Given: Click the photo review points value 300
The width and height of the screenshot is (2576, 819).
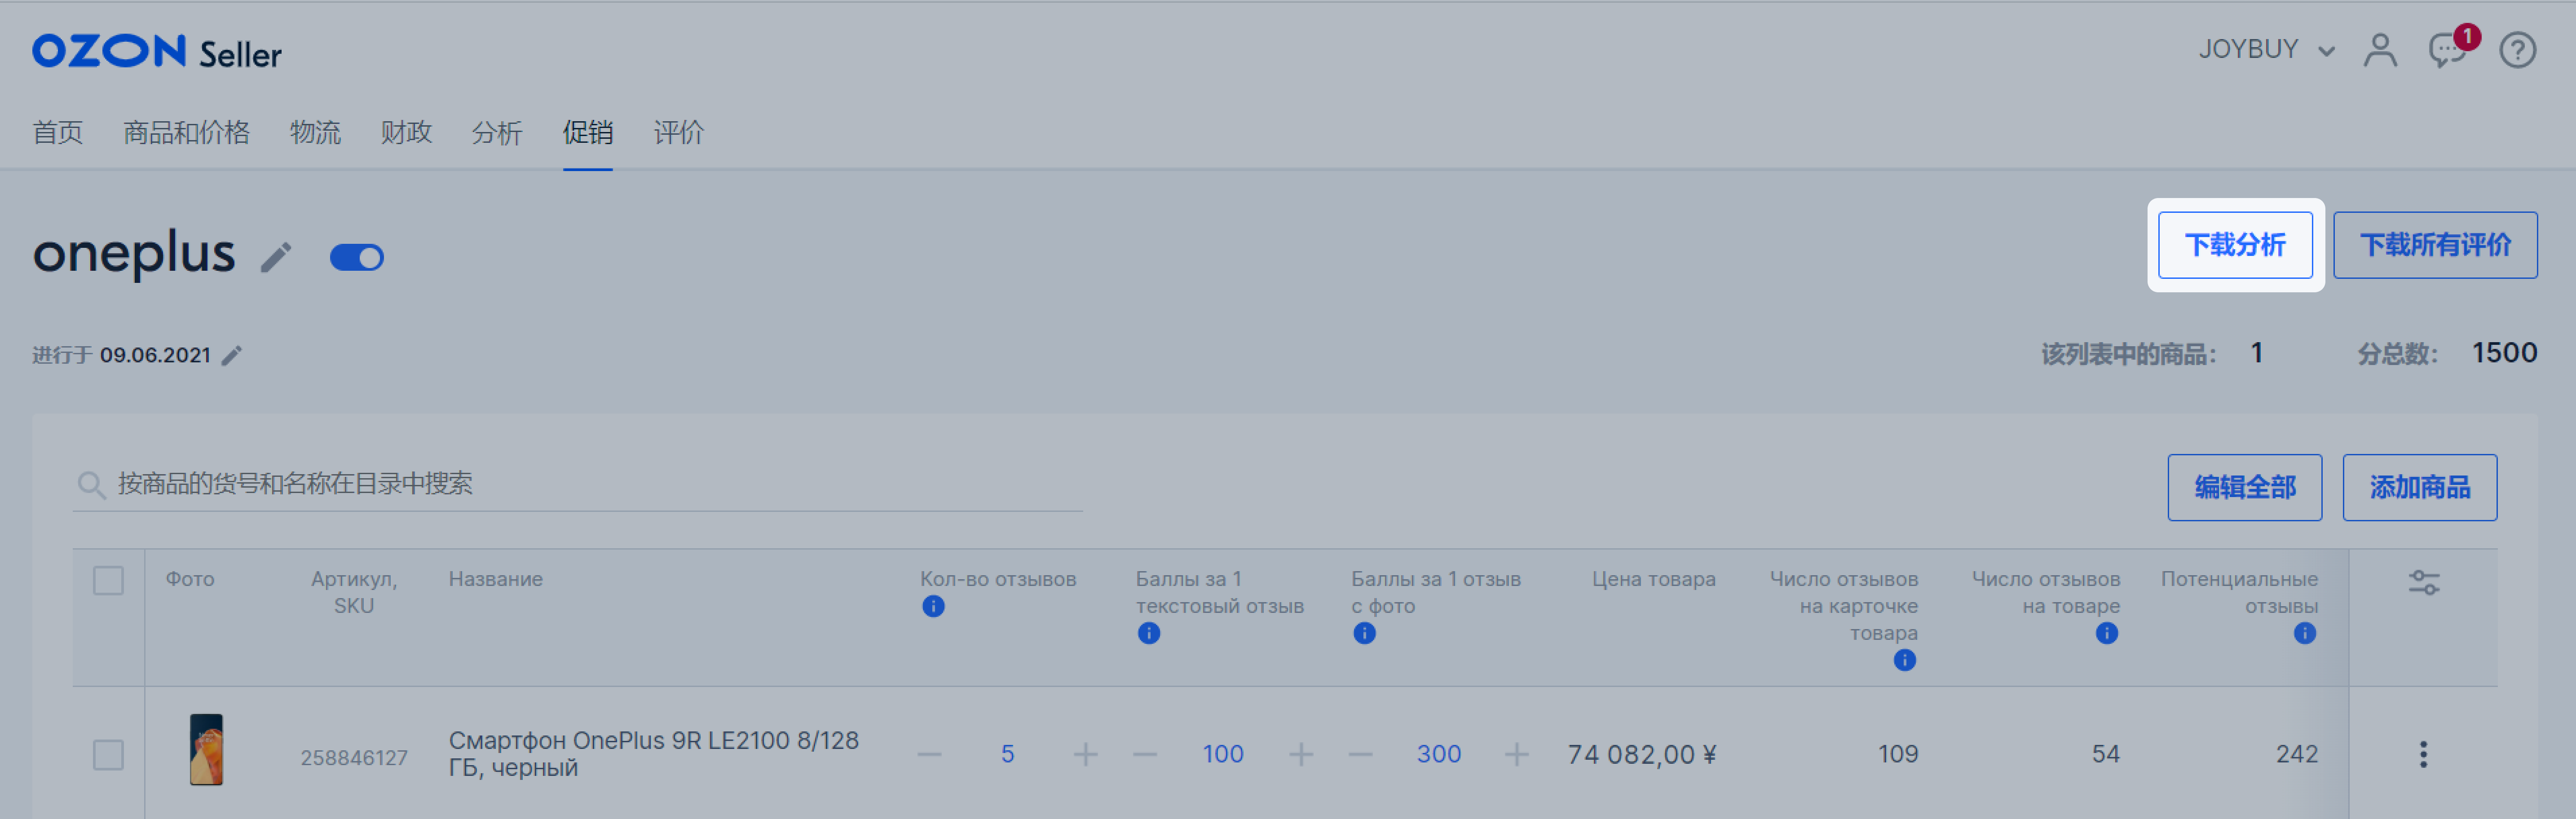Looking at the screenshot, I should coord(1438,754).
